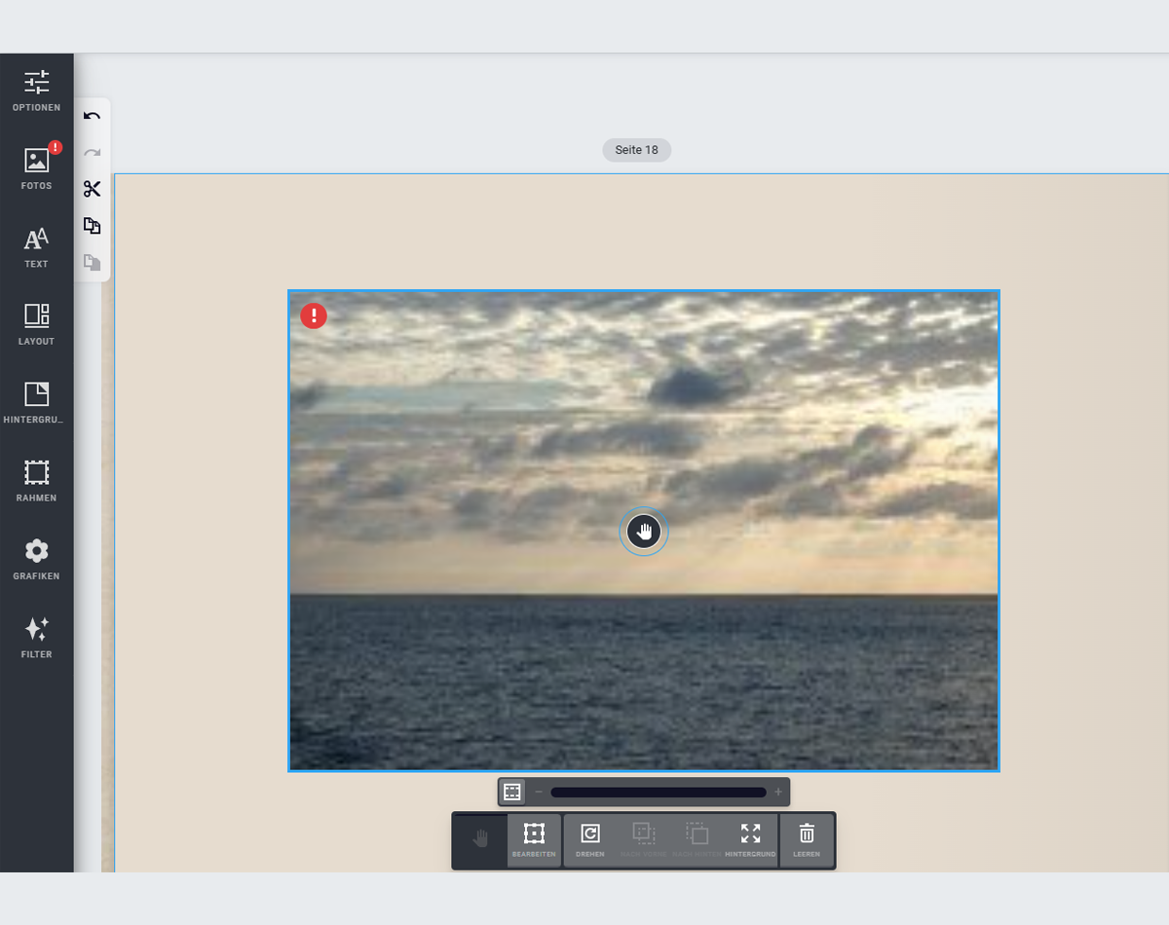Undo the last action
This screenshot has width=1169, height=925.
pos(92,116)
